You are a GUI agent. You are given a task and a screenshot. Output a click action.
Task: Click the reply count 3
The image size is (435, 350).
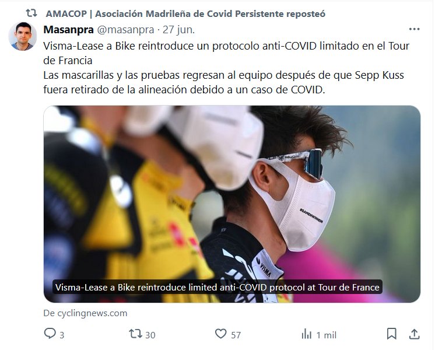62,335
